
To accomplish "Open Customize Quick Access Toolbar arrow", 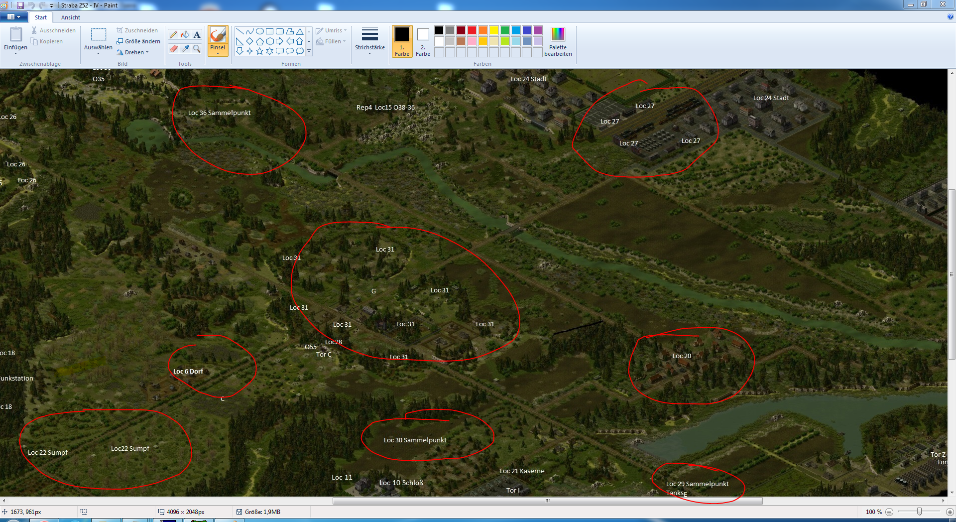I will pyautogui.click(x=51, y=5).
